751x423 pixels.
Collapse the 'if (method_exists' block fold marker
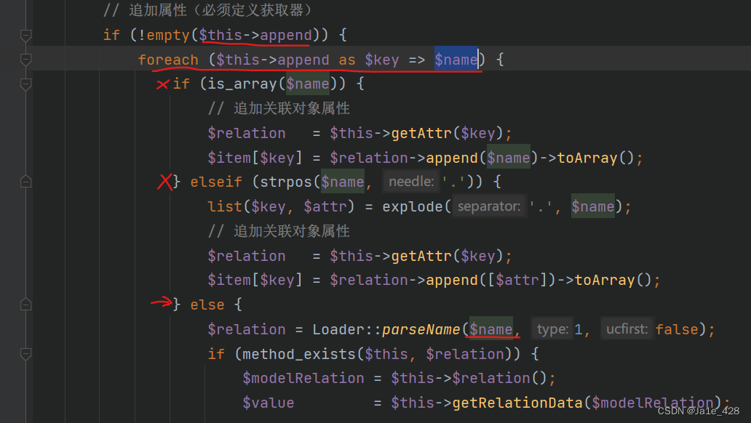[26, 354]
